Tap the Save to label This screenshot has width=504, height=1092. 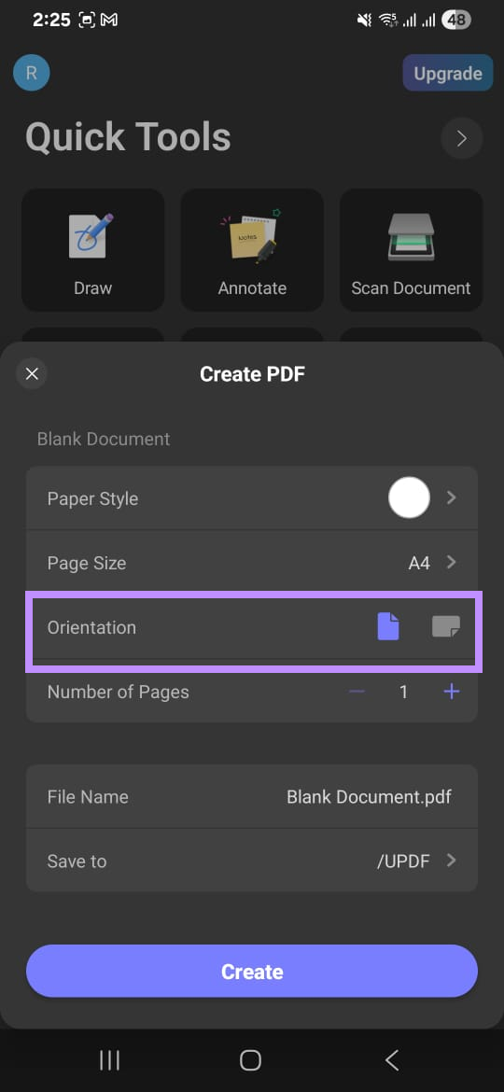[x=77, y=861]
